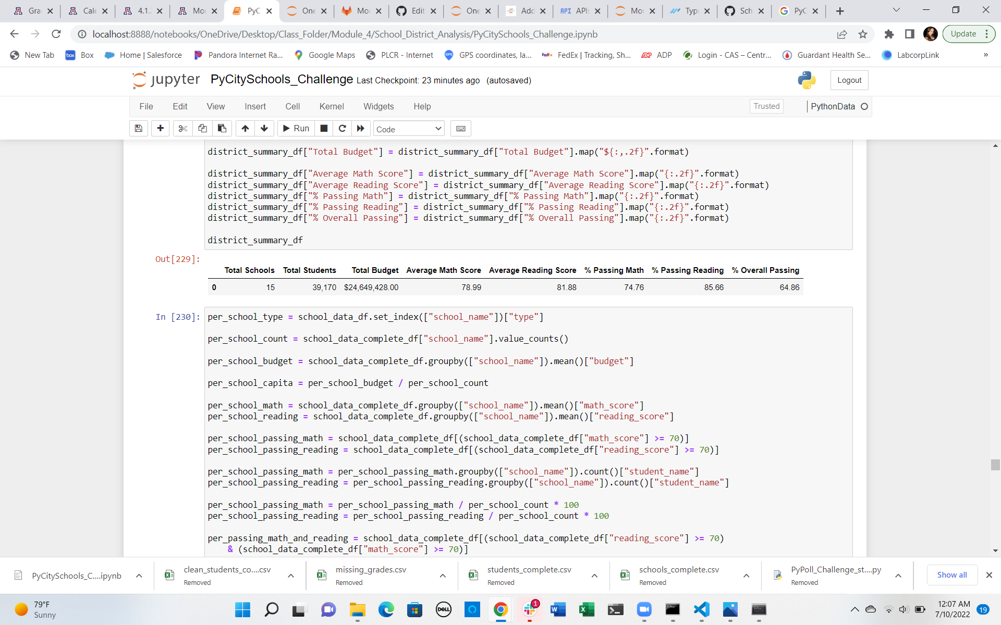Move the selected cell up

click(245, 129)
